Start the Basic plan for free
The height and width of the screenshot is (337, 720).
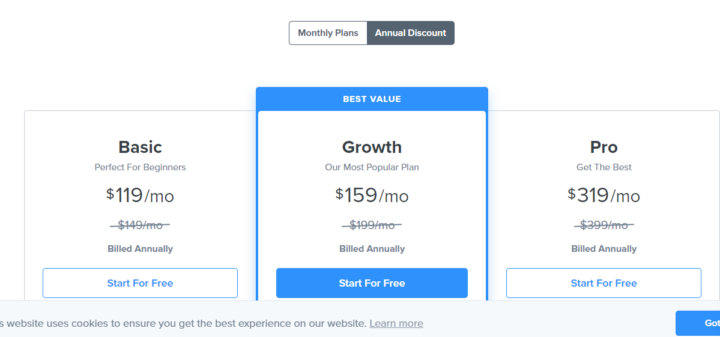[x=140, y=283]
